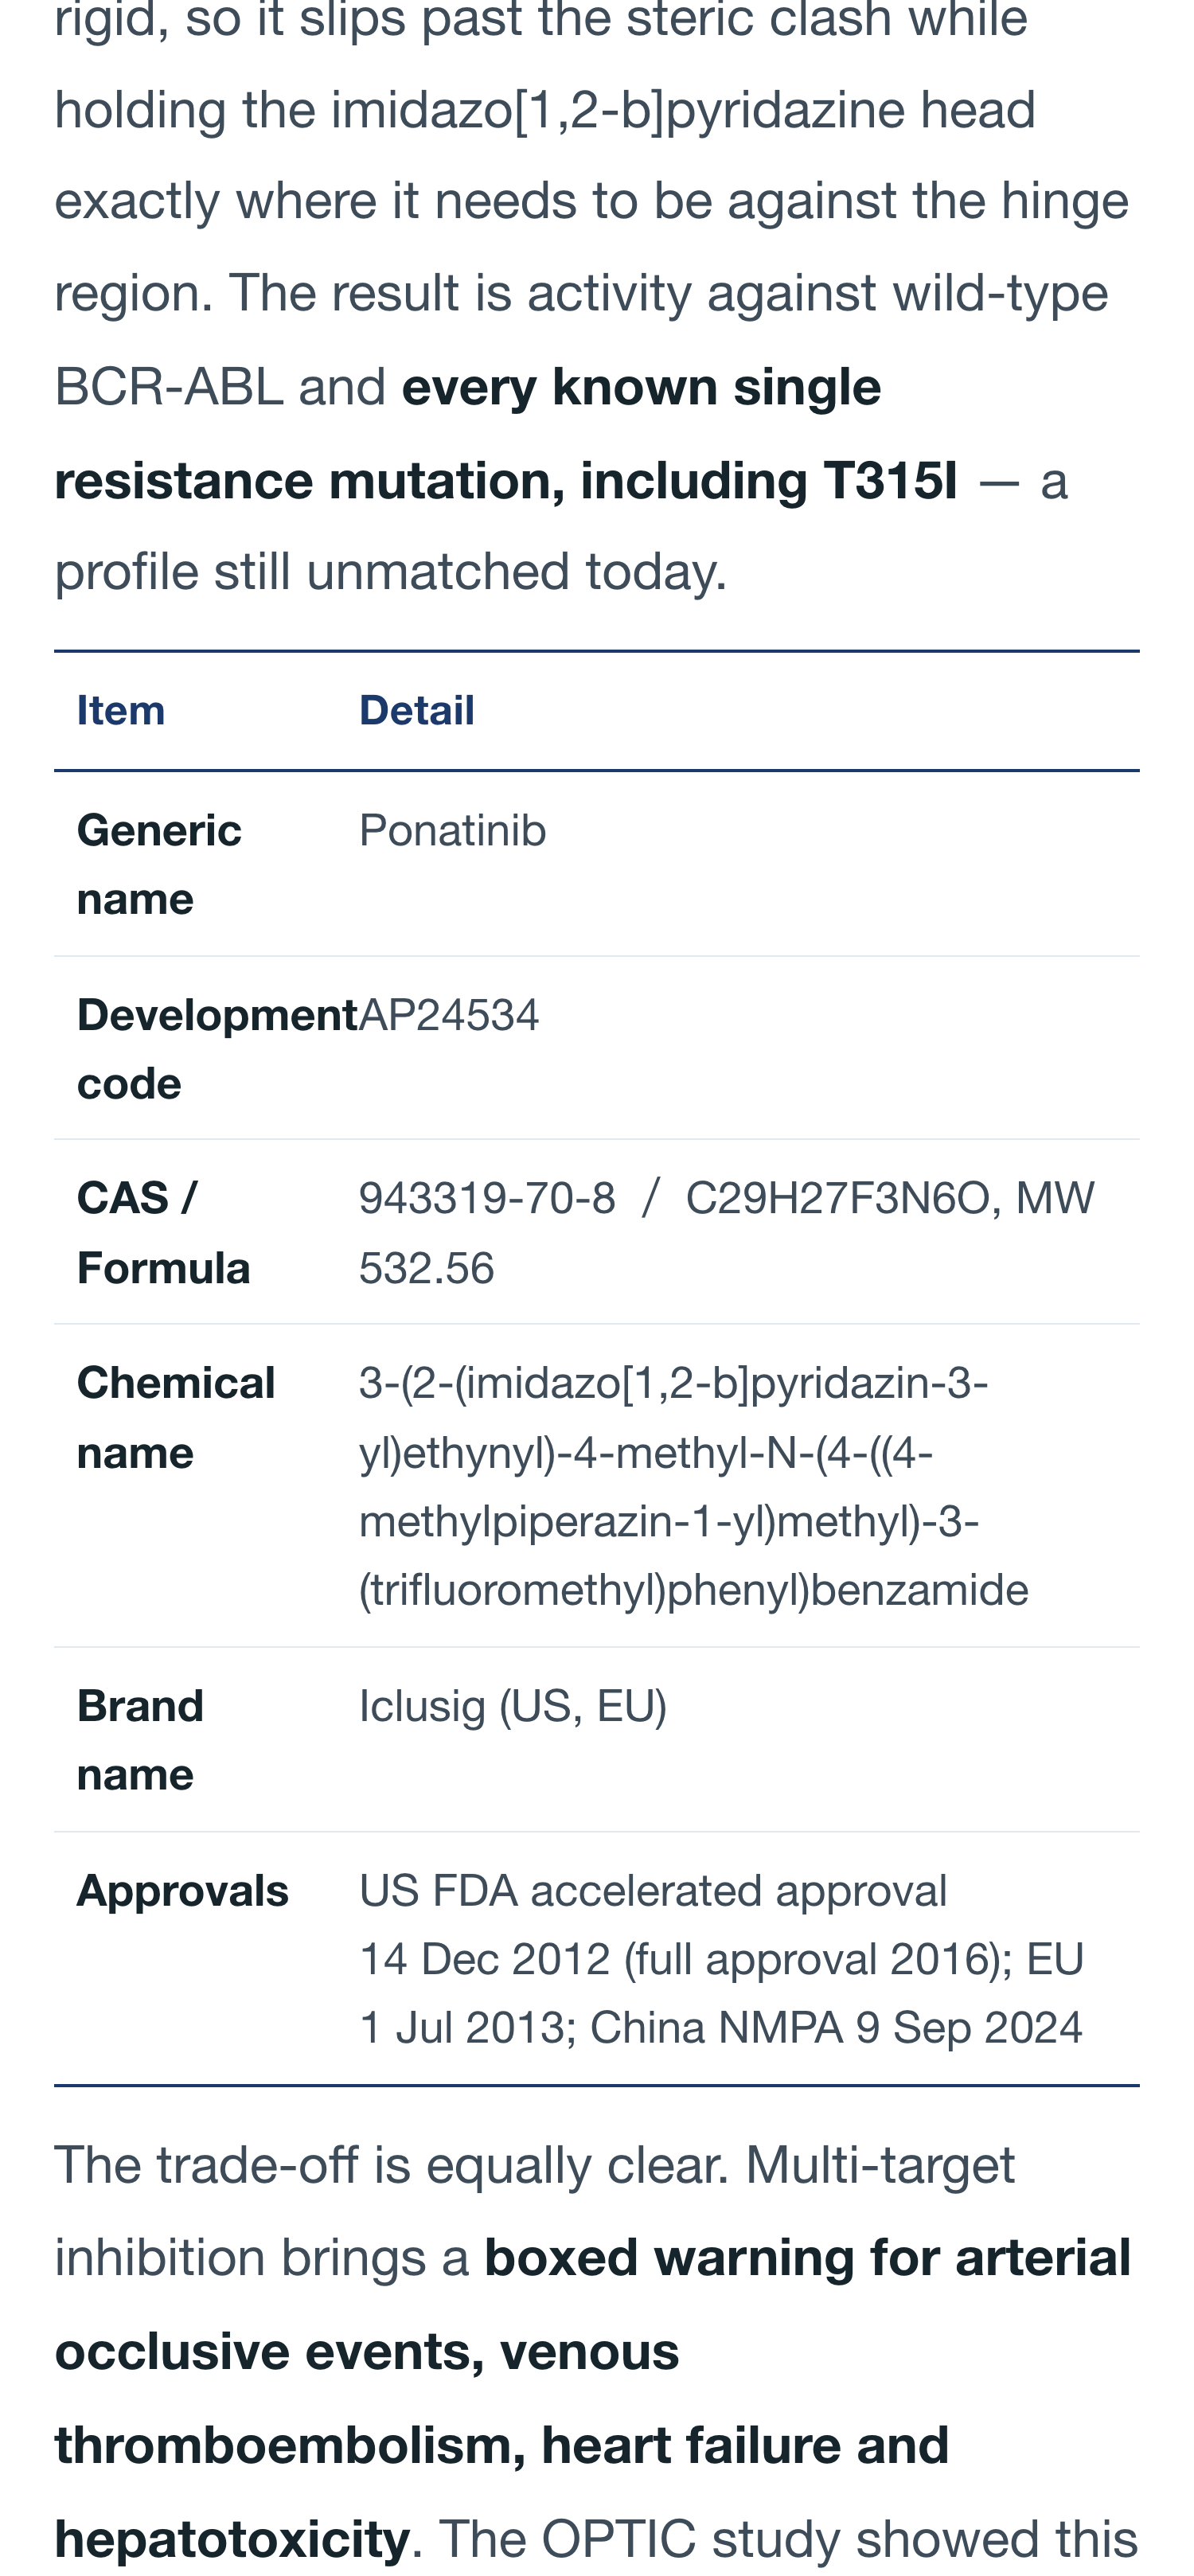
Task: Click the bold 'boxed warning for arterial' text
Action: (x=807, y=2258)
